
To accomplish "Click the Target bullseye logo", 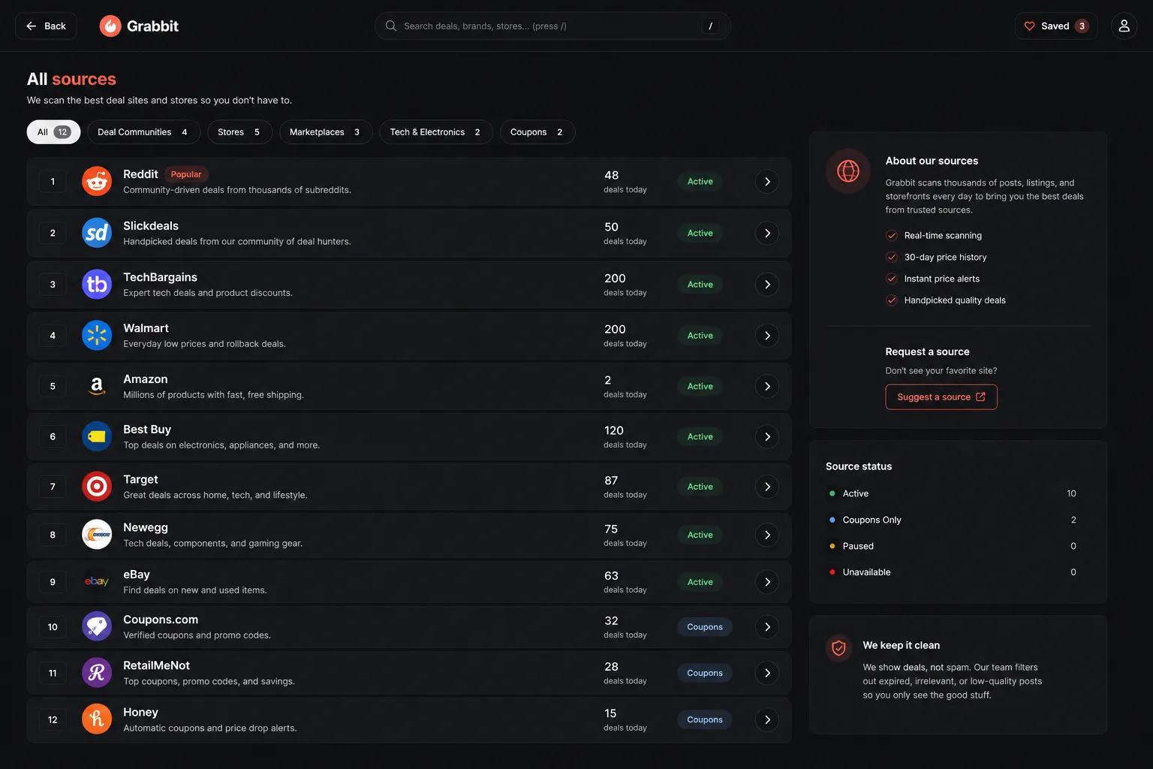I will pos(97,487).
